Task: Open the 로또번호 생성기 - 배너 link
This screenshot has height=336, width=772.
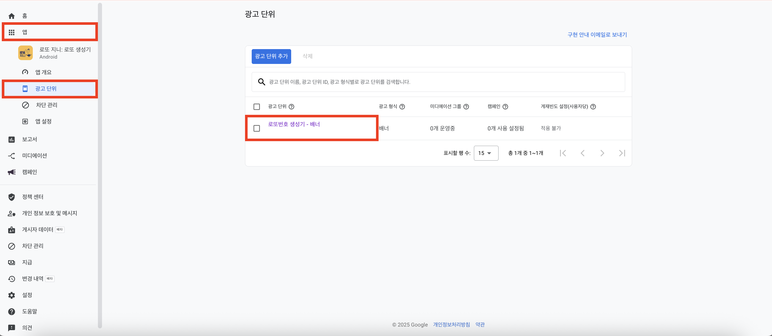Action: click(294, 124)
